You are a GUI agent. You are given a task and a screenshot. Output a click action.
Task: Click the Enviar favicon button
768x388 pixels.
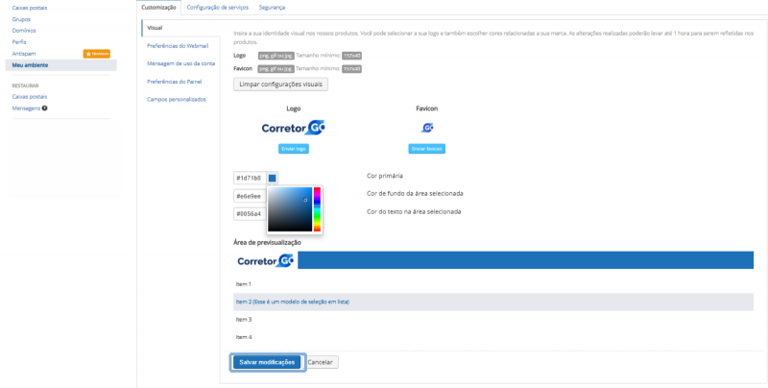pos(426,149)
